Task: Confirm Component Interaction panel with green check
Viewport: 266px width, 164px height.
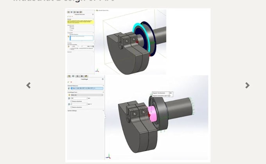Action: pyautogui.click(x=68, y=16)
